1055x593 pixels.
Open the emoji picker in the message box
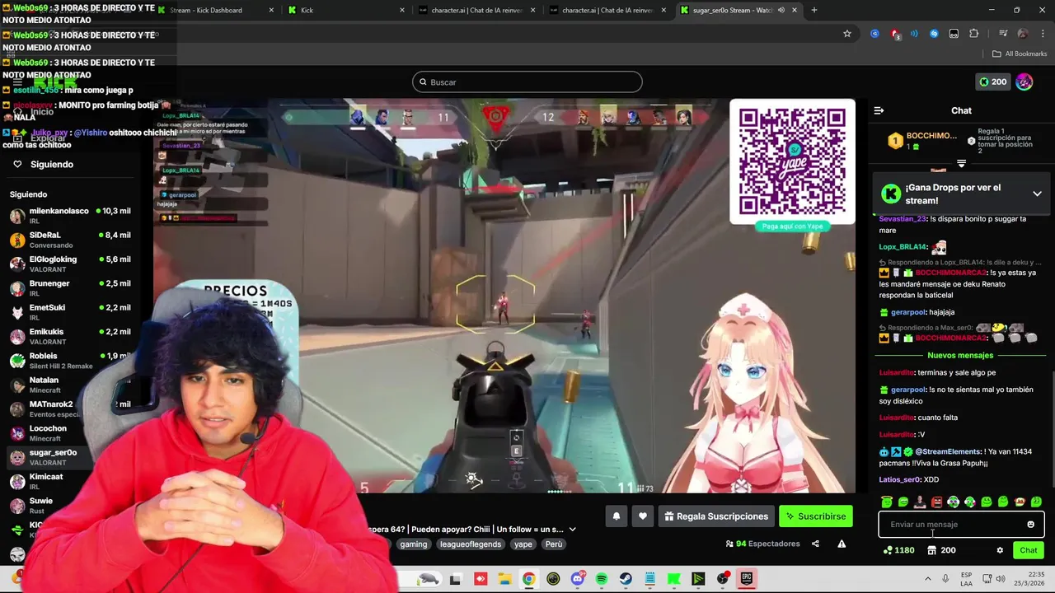[1030, 525]
